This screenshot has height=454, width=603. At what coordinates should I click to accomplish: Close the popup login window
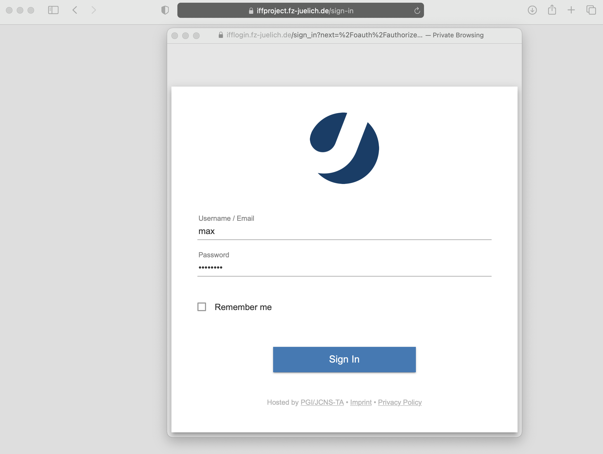click(x=175, y=35)
